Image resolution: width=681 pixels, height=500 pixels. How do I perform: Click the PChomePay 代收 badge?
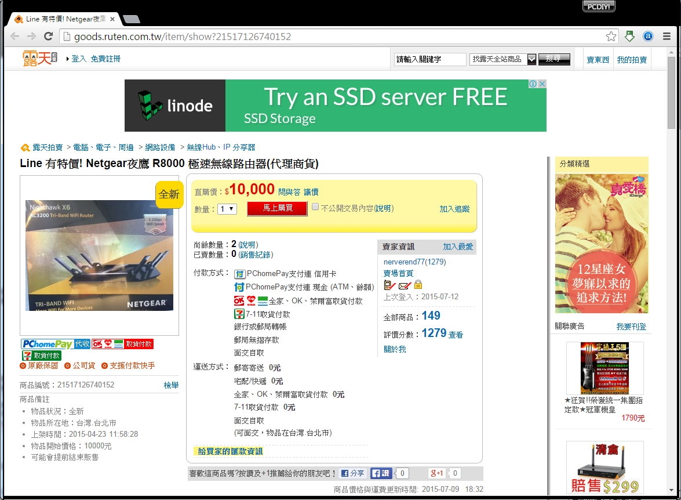coord(56,344)
